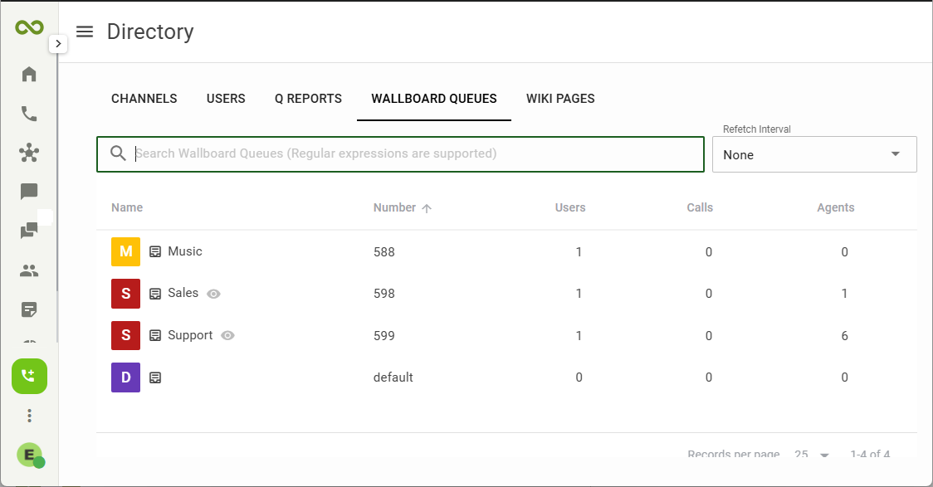Open the contacts people icon
Screen dimensions: 933x487
(29, 270)
